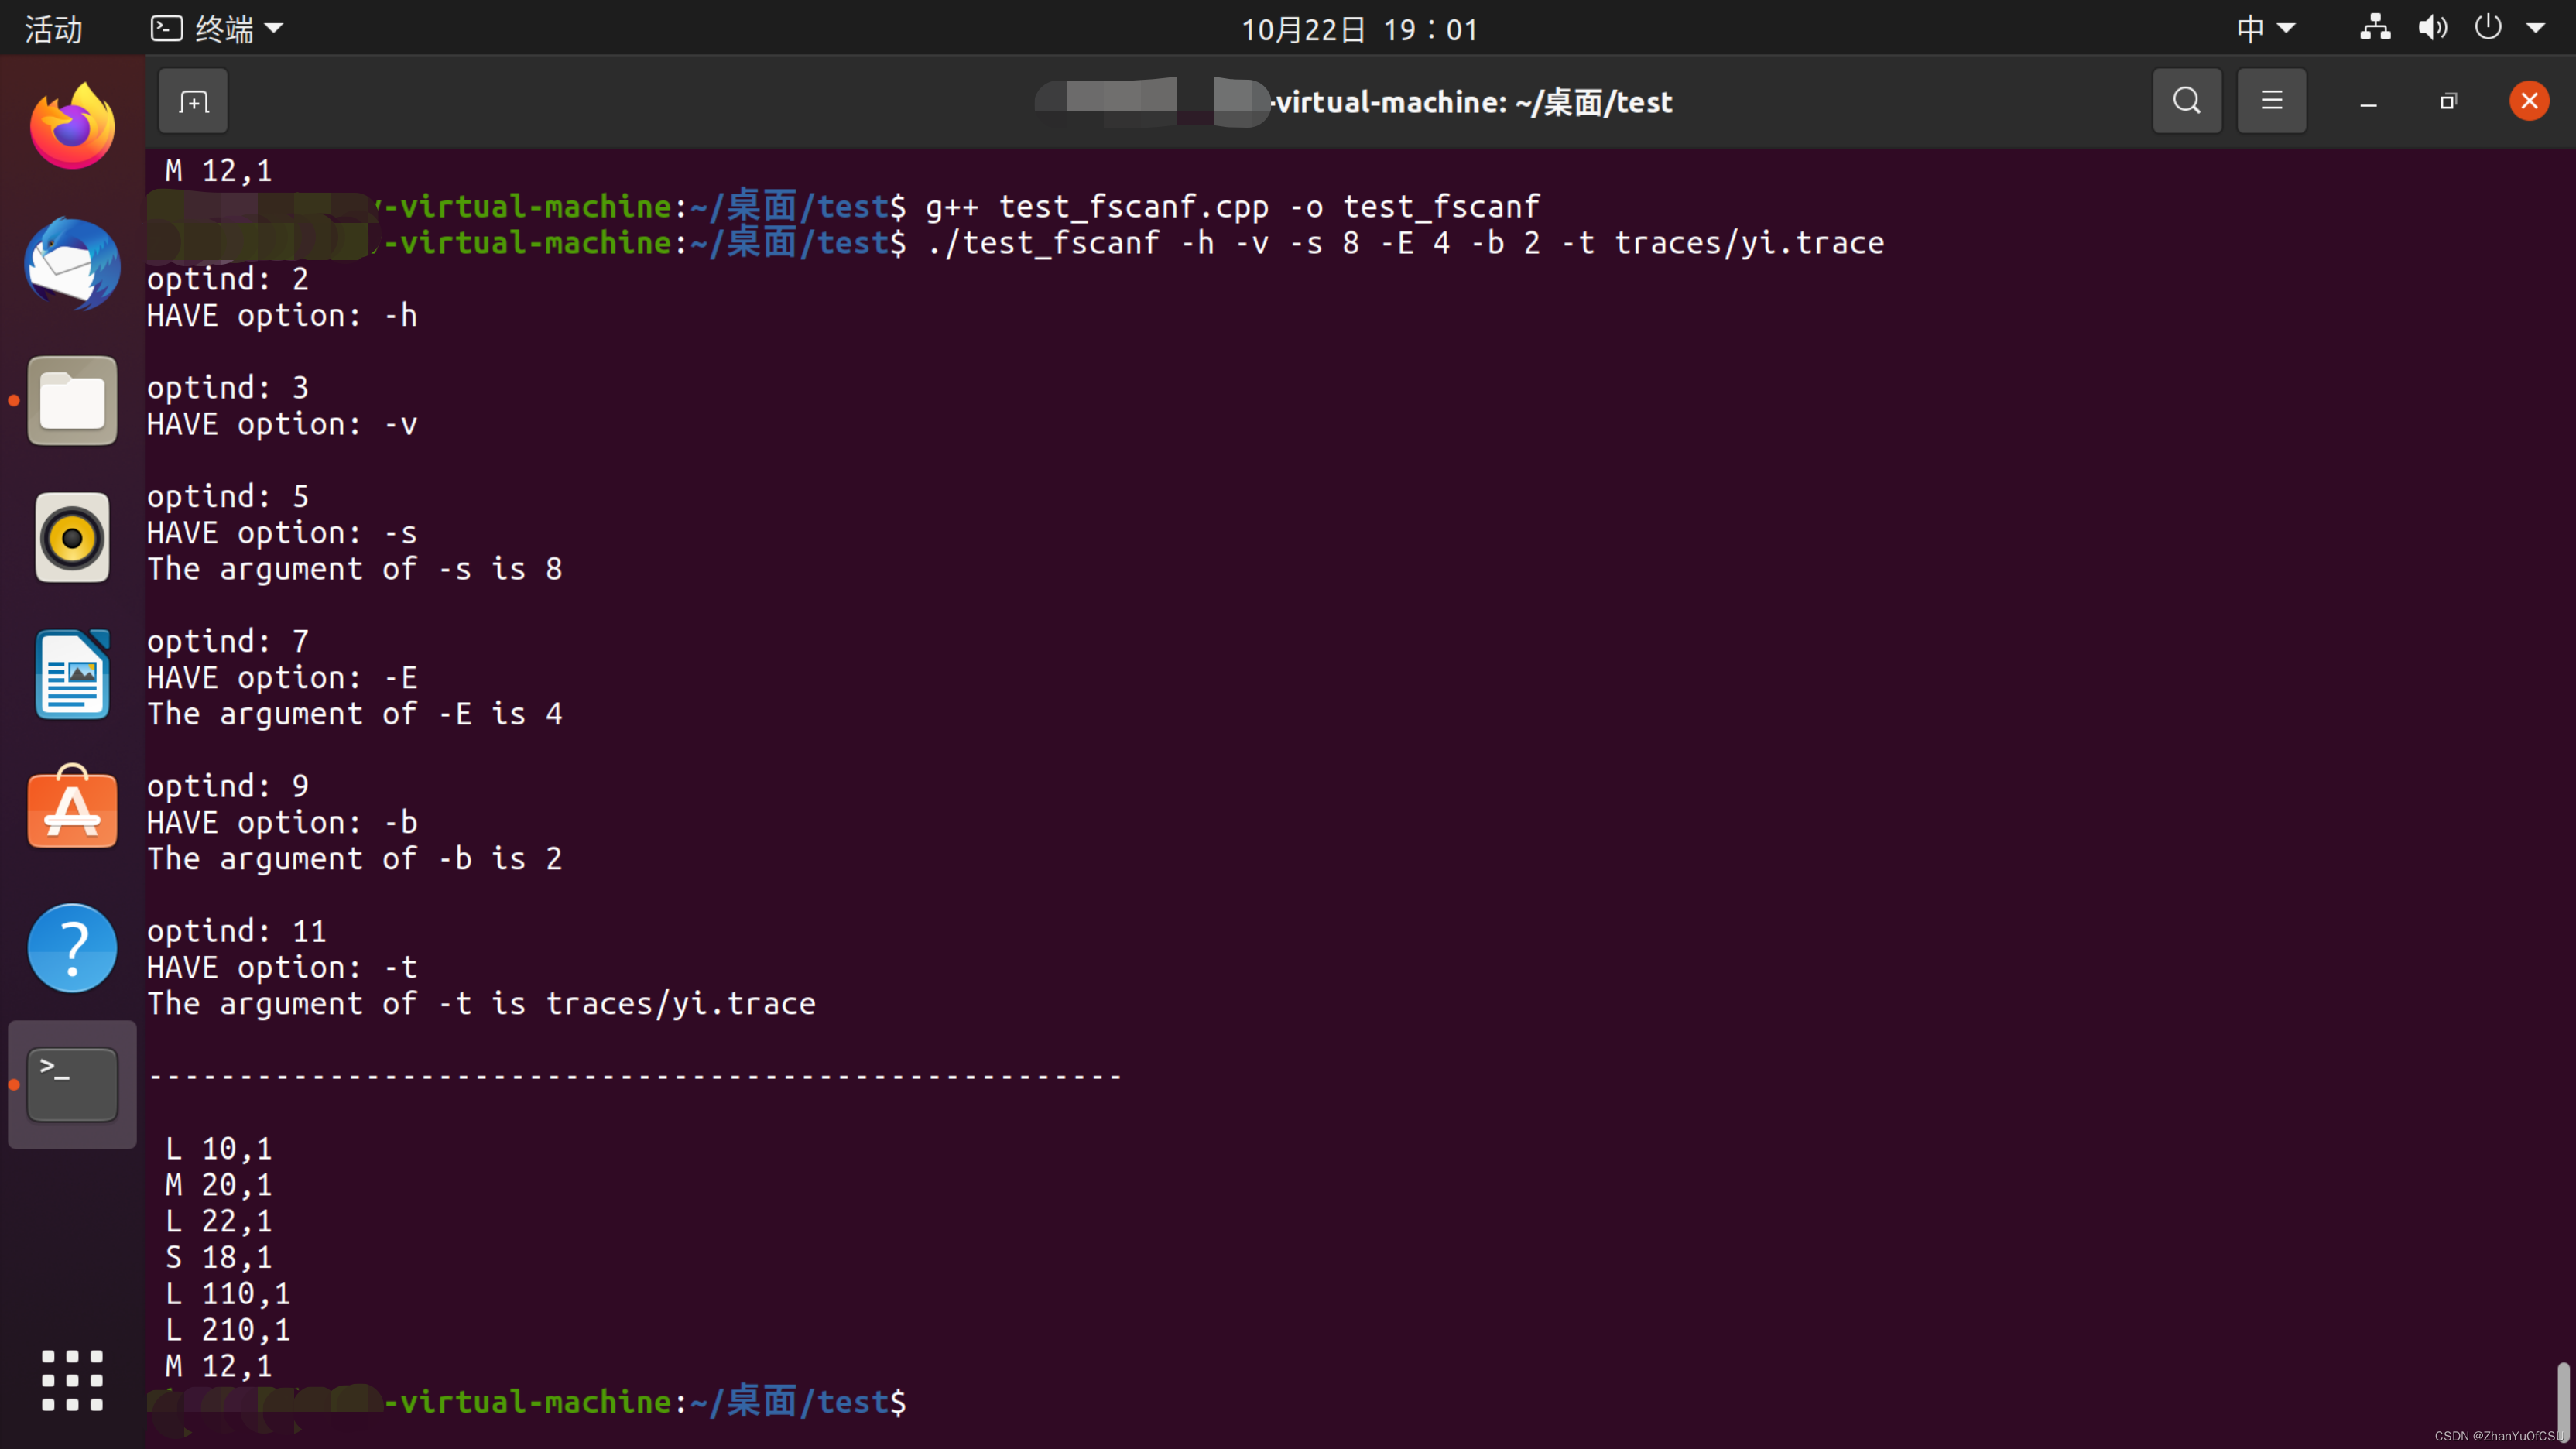Viewport: 2576px width, 1449px height.
Task: Click the terminal vertical scrollbar
Action: (x=2563, y=1400)
